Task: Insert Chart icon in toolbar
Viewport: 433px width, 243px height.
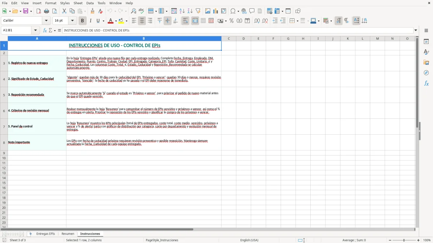Action: (216, 11)
